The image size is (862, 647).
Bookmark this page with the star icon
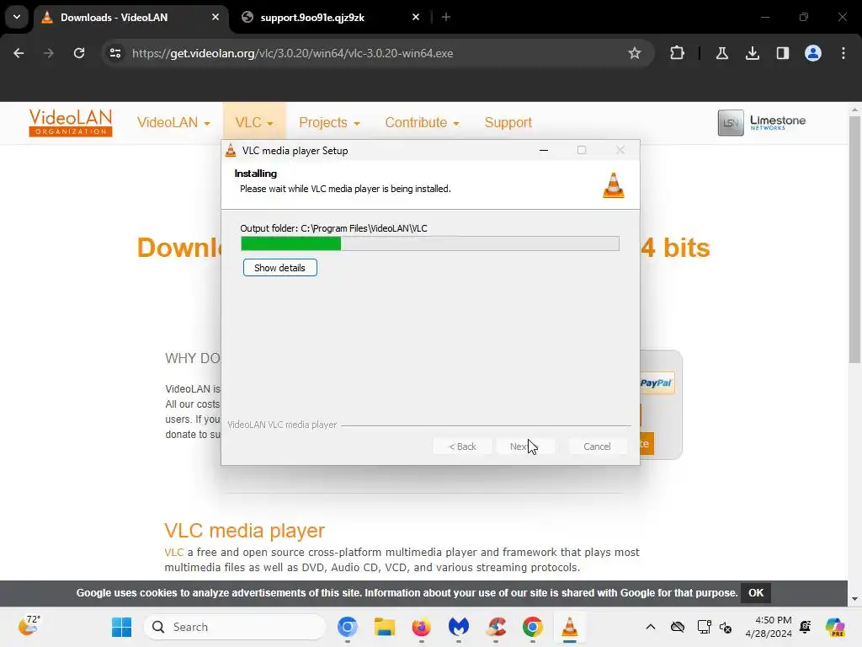[x=635, y=53]
